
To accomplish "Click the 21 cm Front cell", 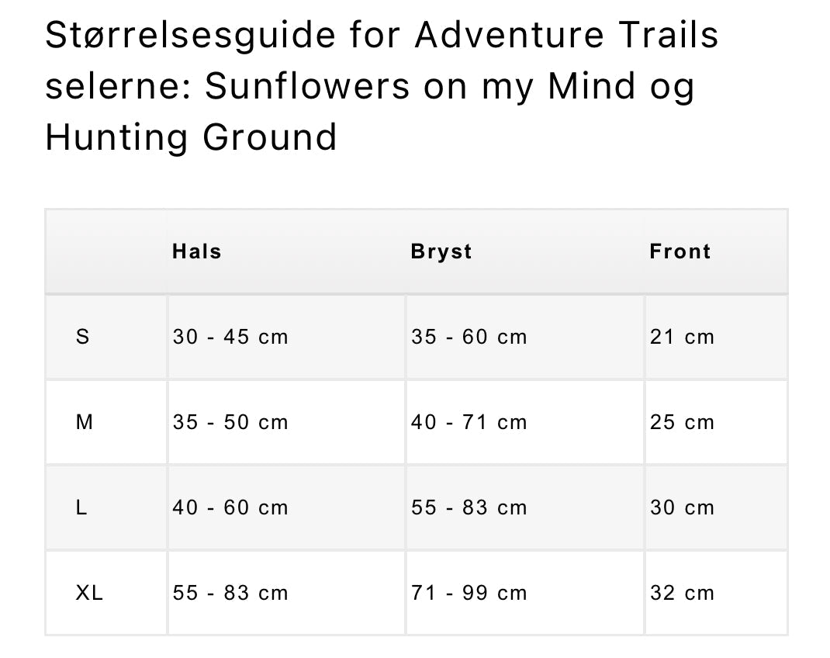I will [x=683, y=337].
